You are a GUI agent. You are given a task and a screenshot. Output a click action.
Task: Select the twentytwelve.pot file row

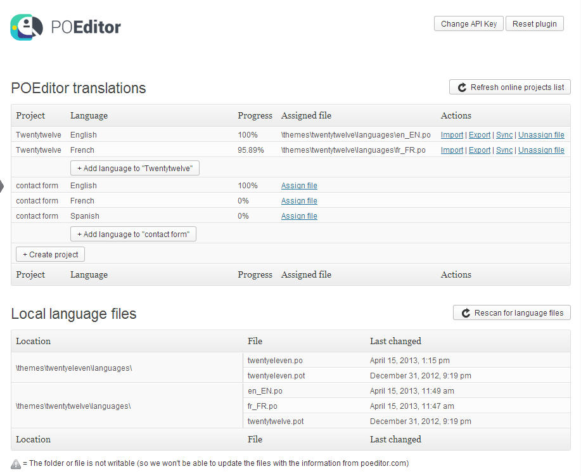click(x=276, y=421)
